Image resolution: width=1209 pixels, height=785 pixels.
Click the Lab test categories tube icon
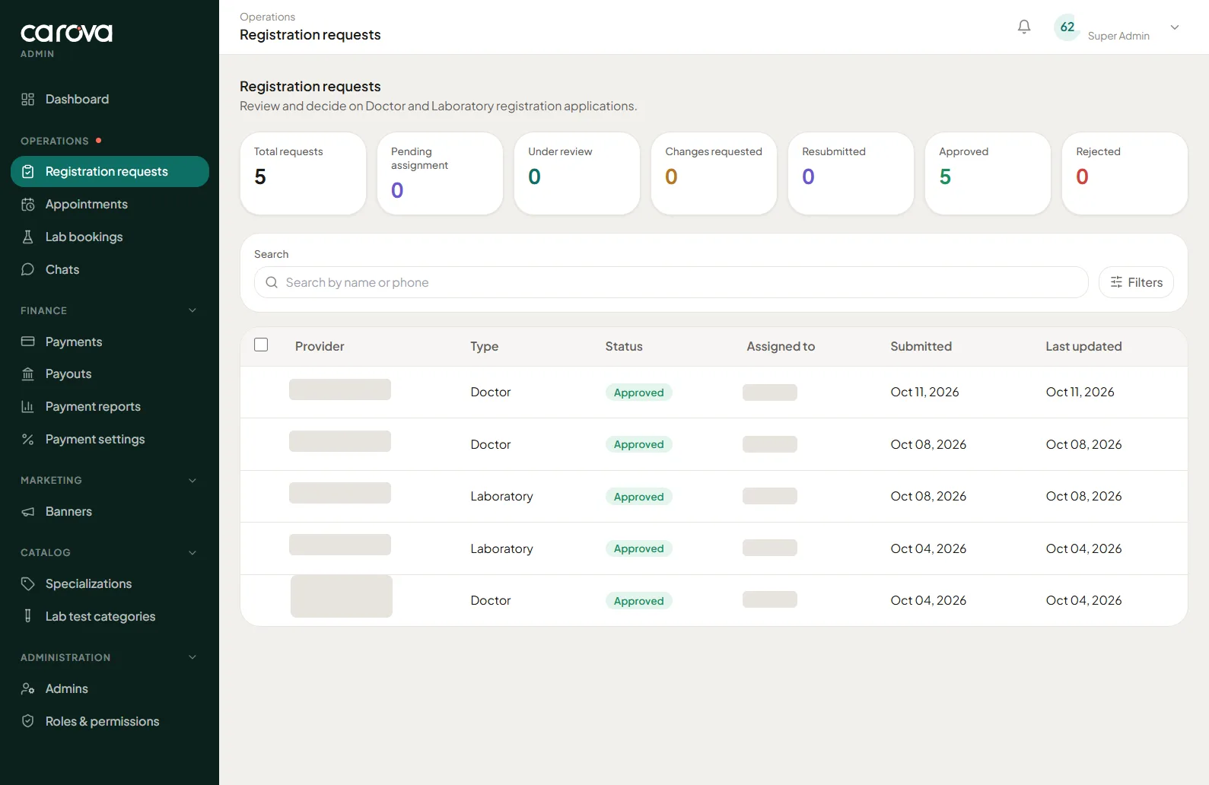pos(28,616)
